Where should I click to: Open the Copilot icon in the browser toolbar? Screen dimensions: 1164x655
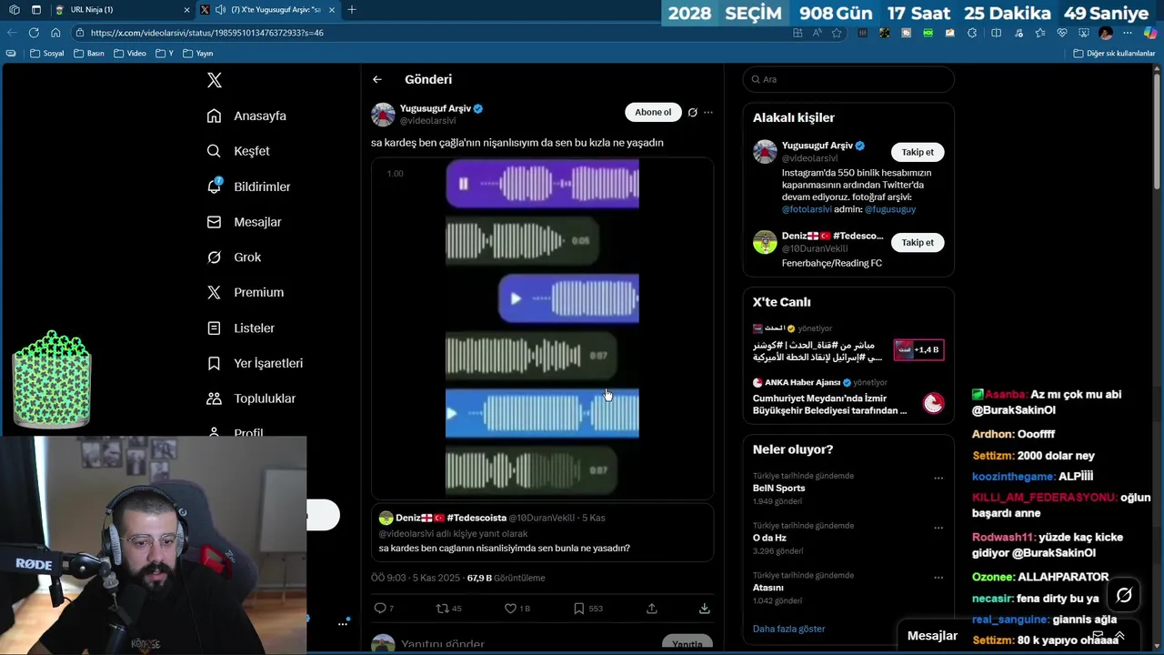pos(1150,33)
